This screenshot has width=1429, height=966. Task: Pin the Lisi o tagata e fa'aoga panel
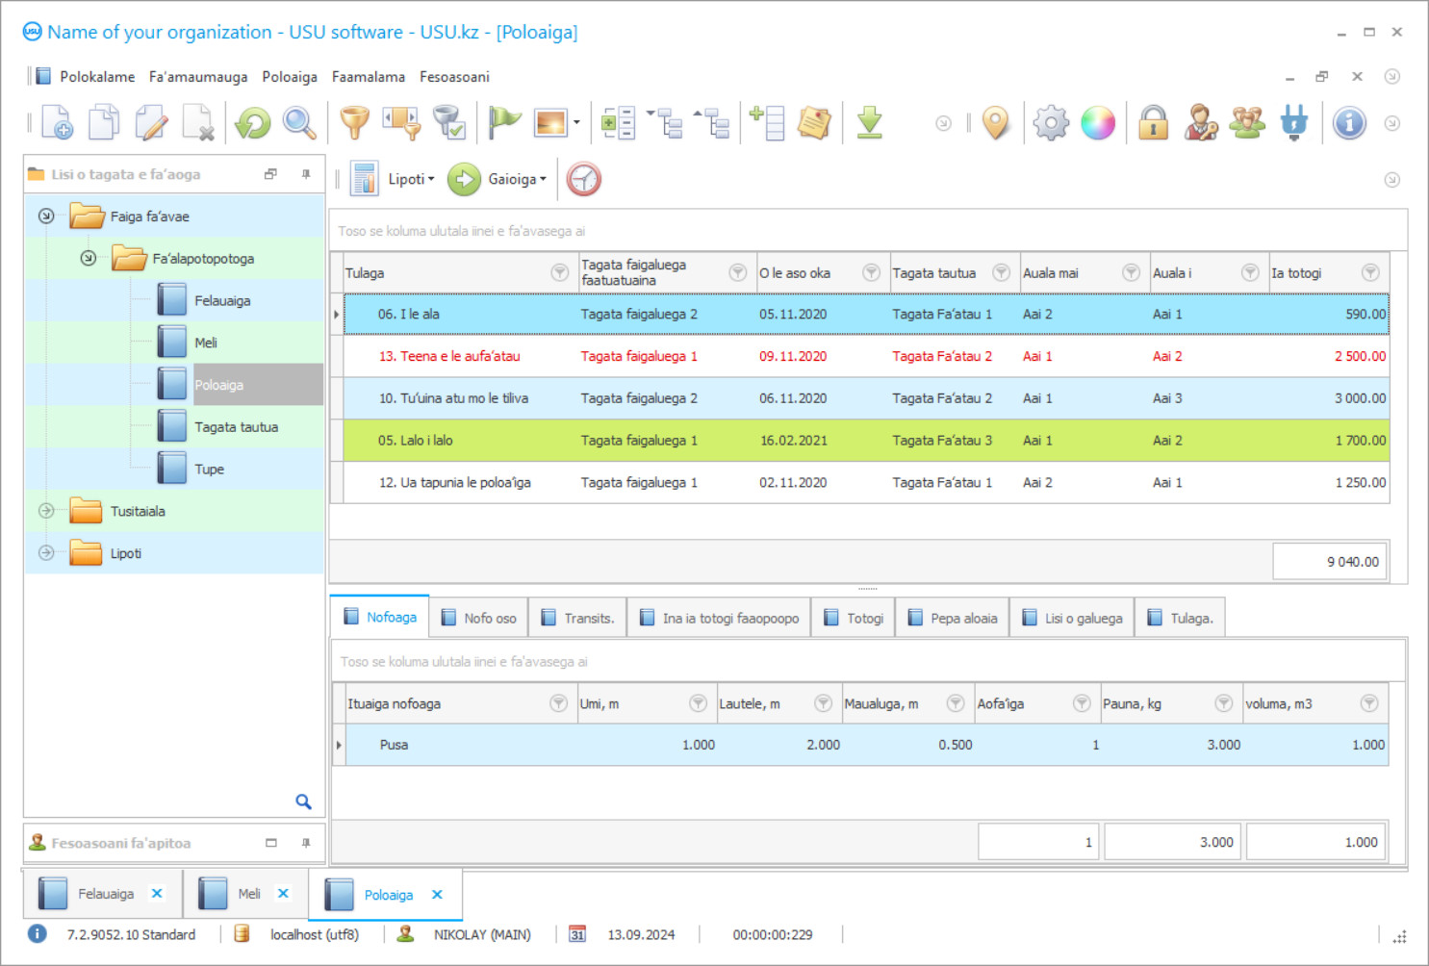306,174
